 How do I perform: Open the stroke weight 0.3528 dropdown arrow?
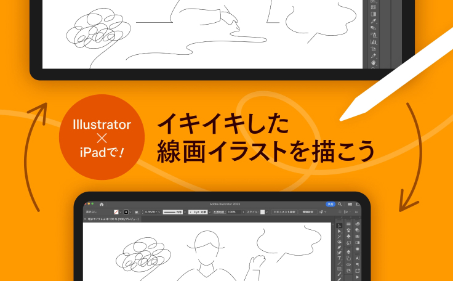click(x=159, y=212)
